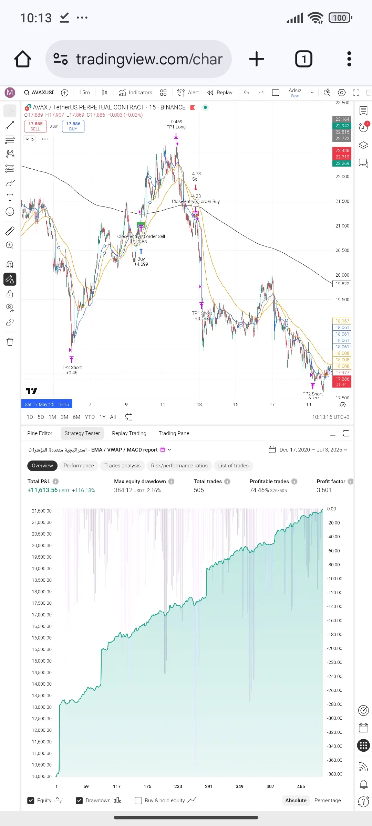Toggle the Equity checkbox
Viewport: 372px width, 826px height.
[x=31, y=801]
